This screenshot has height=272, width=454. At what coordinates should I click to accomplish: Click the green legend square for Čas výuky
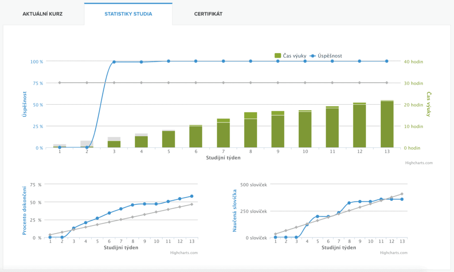[277, 56]
